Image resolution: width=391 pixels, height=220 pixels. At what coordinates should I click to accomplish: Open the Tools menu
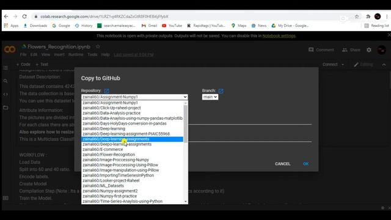coord(92,54)
